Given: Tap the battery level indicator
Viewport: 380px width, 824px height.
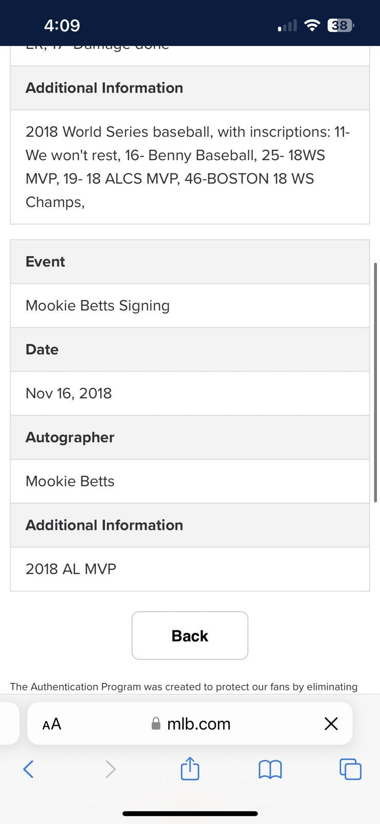Looking at the screenshot, I should pyautogui.click(x=340, y=25).
